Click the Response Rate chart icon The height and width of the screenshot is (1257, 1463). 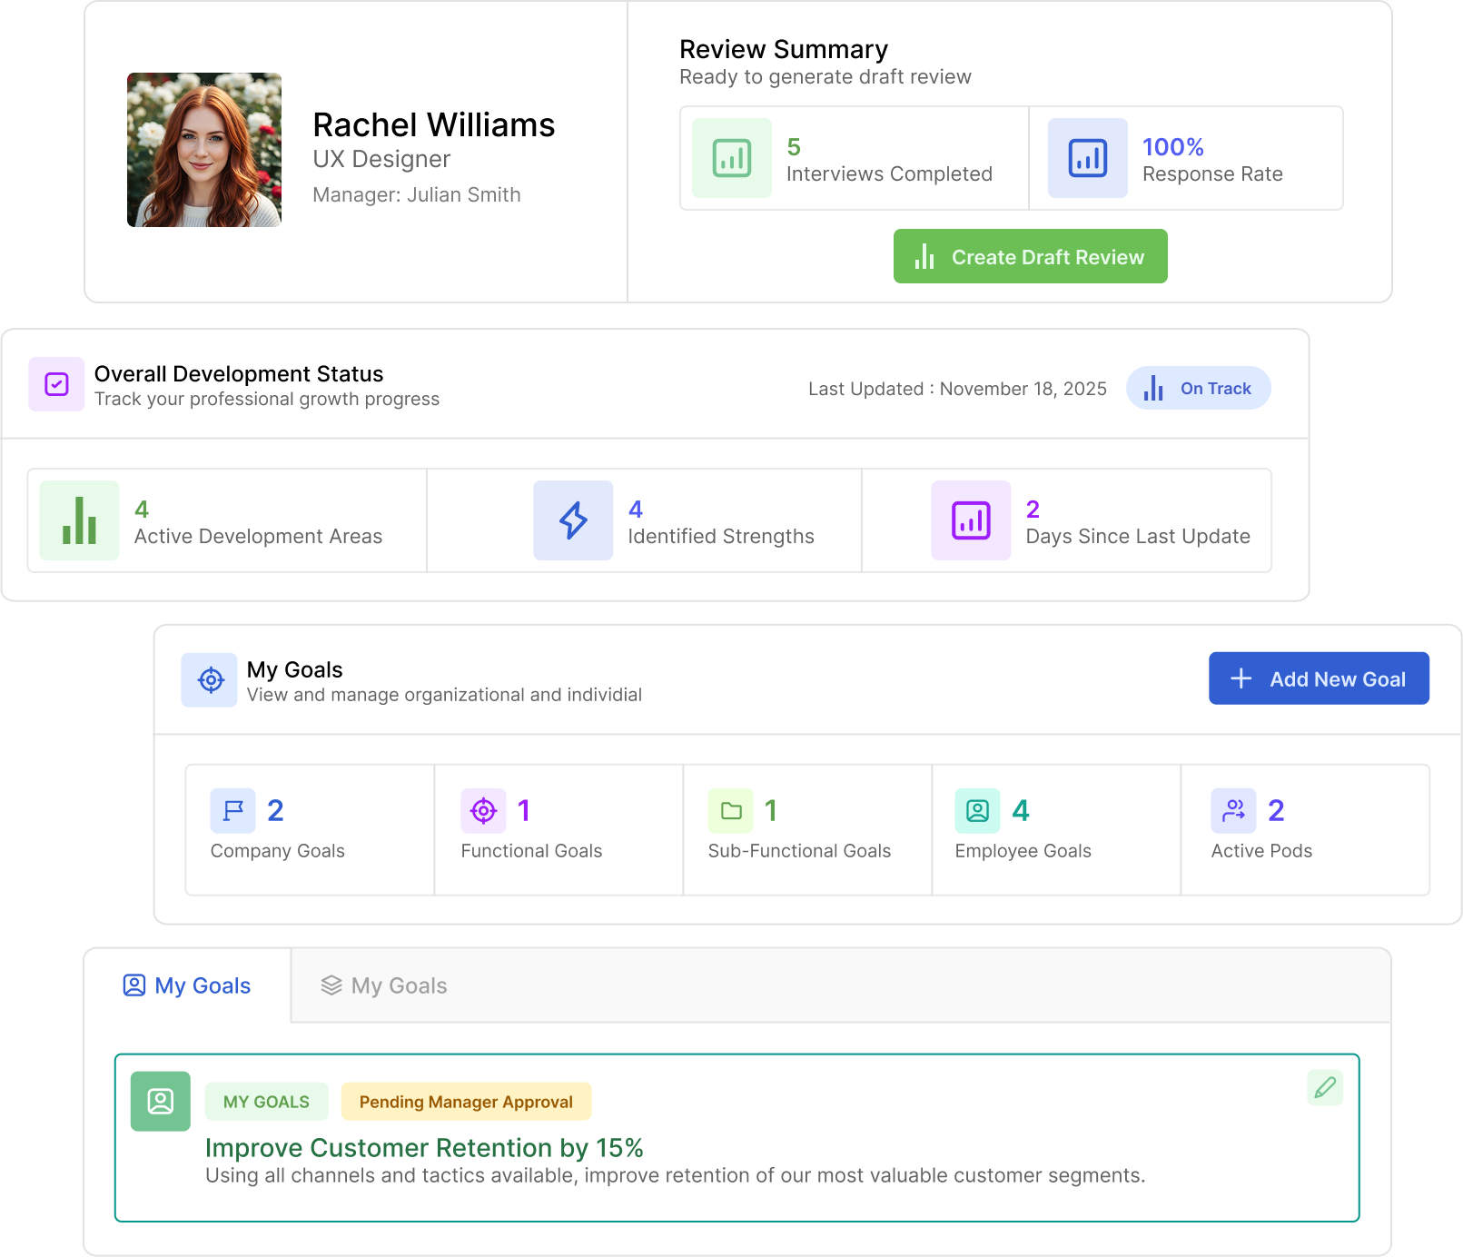1087,158
